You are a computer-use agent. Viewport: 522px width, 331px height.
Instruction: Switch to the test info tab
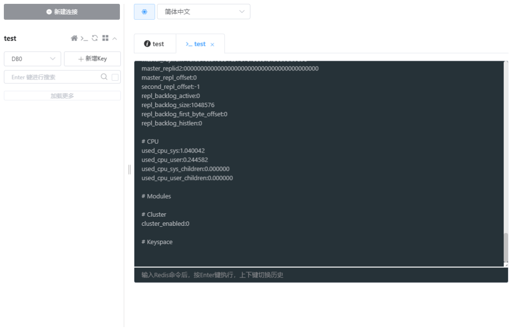click(x=155, y=44)
